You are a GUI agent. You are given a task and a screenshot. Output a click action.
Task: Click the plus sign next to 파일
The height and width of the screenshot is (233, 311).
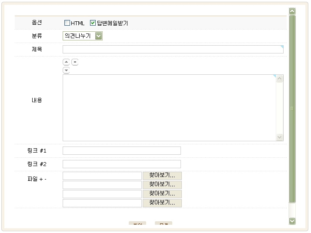[x=40, y=178]
